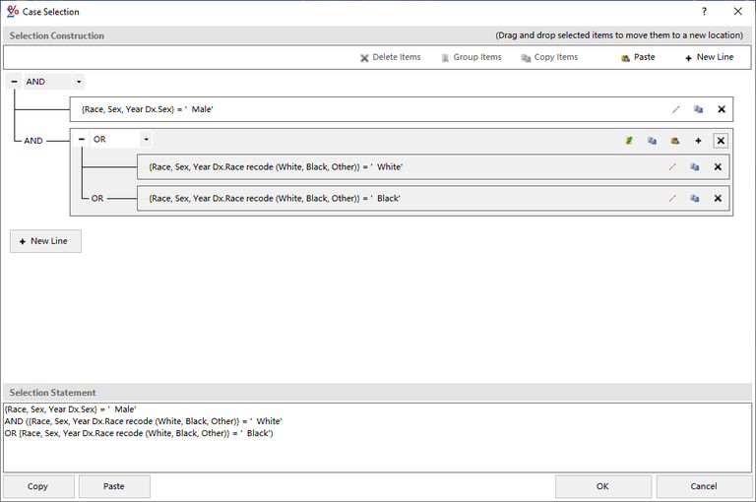Collapse the top-level AND group
The image size is (756, 502).
tap(15, 82)
